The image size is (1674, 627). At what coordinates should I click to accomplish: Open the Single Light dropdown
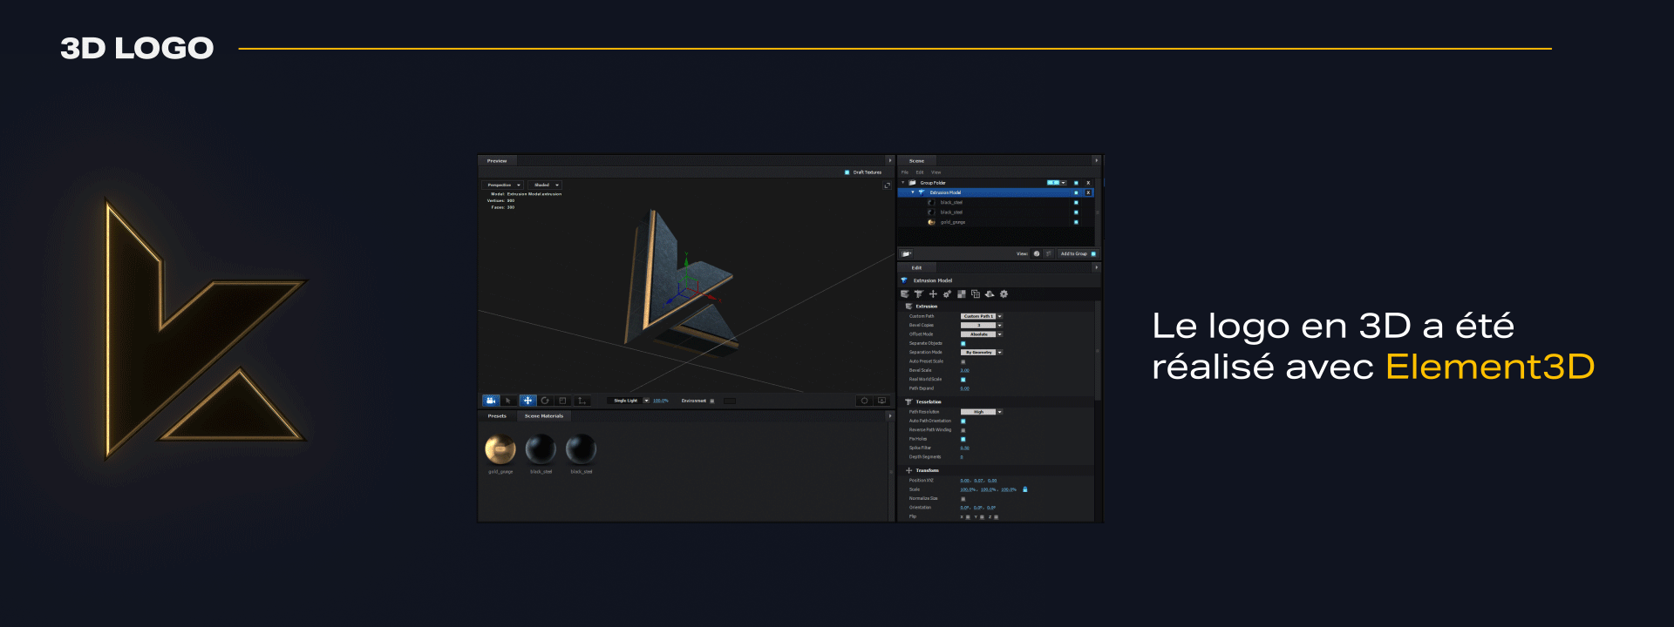(x=629, y=401)
